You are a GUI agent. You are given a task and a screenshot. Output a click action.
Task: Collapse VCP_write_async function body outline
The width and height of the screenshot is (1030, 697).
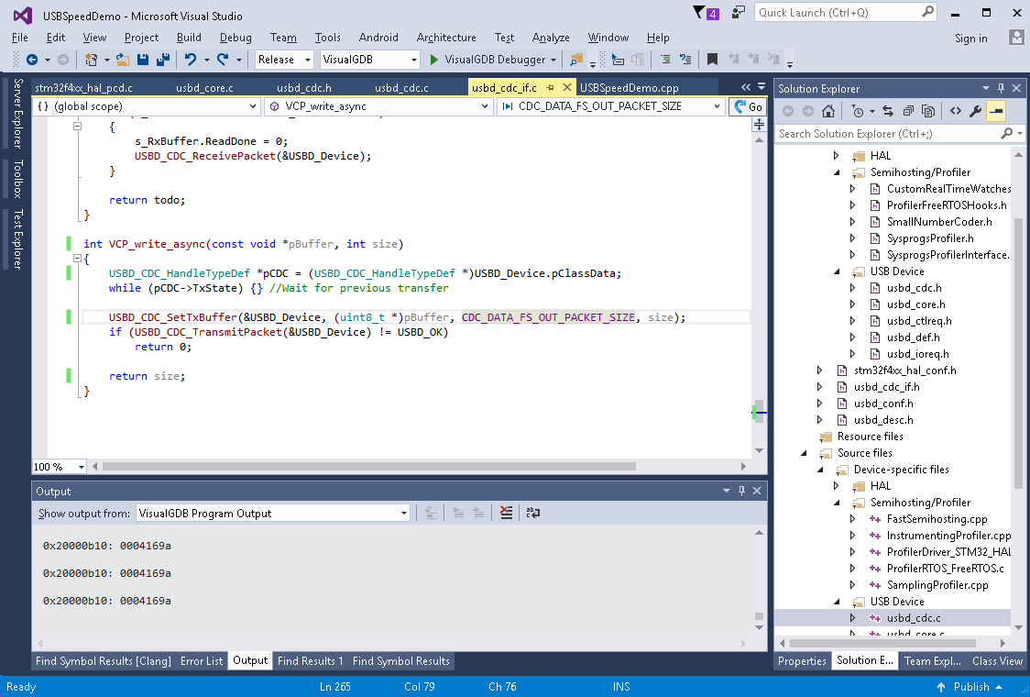[77, 259]
